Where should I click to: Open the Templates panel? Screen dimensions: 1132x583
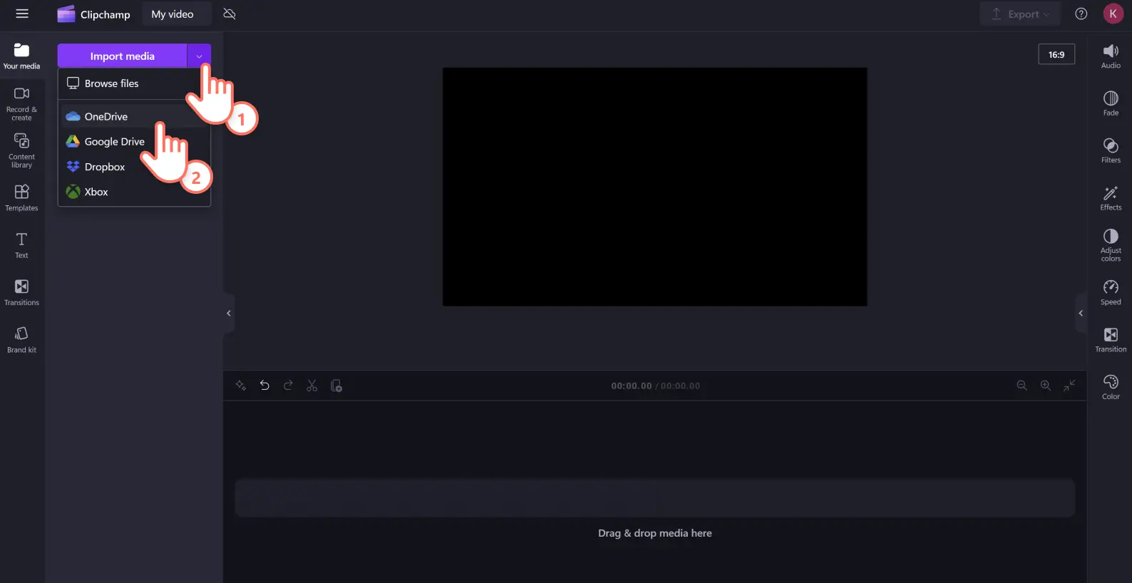21,198
